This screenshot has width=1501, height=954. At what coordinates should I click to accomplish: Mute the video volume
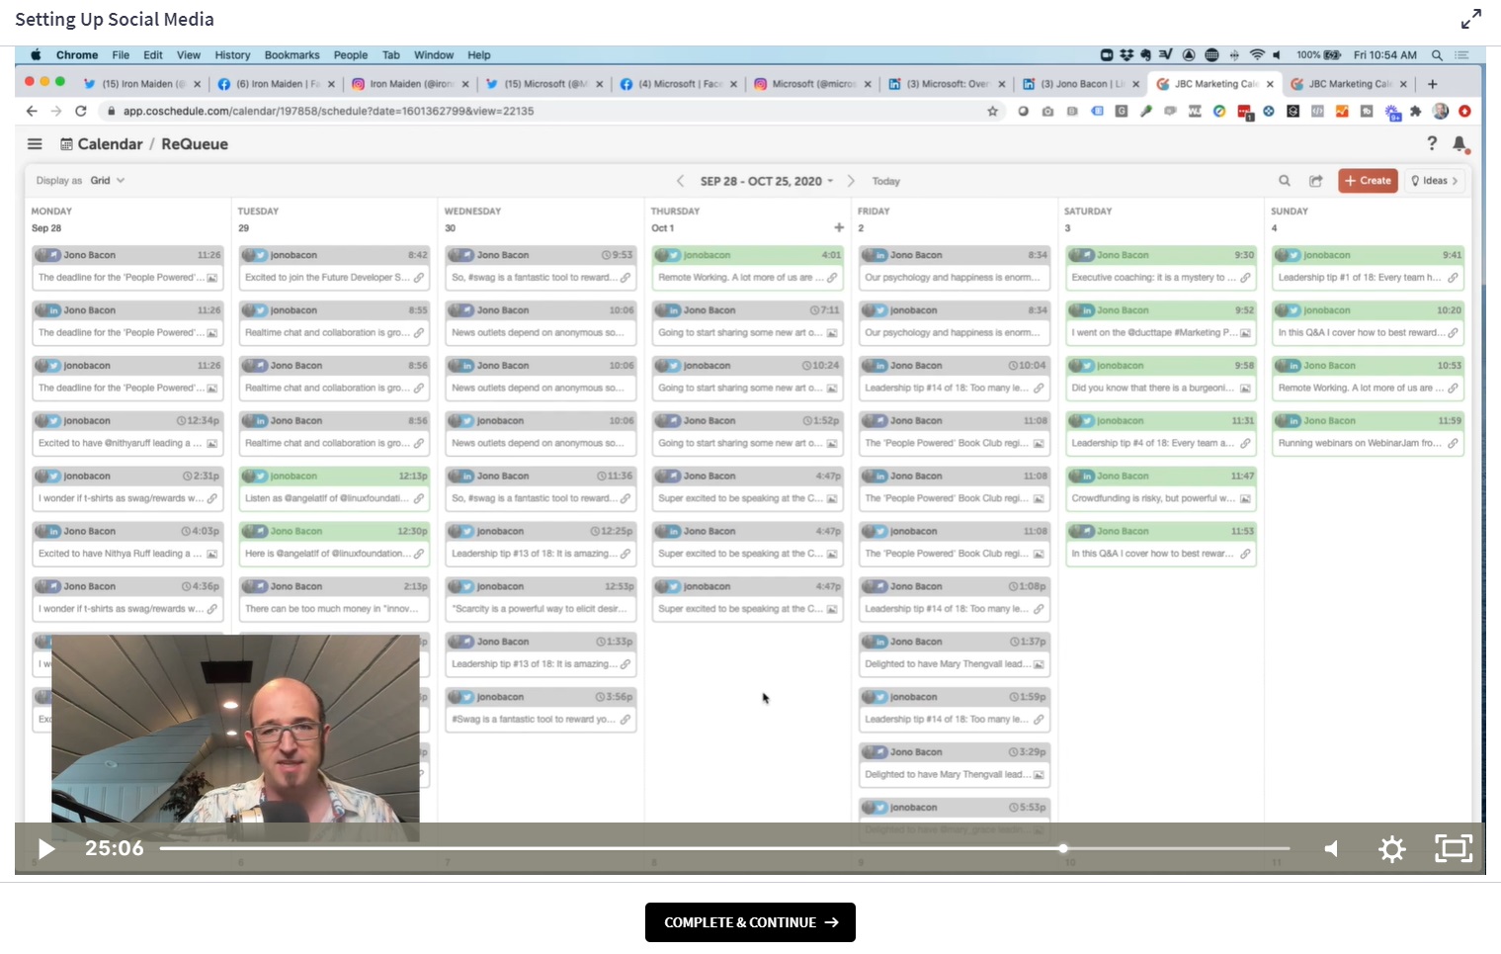(x=1332, y=848)
